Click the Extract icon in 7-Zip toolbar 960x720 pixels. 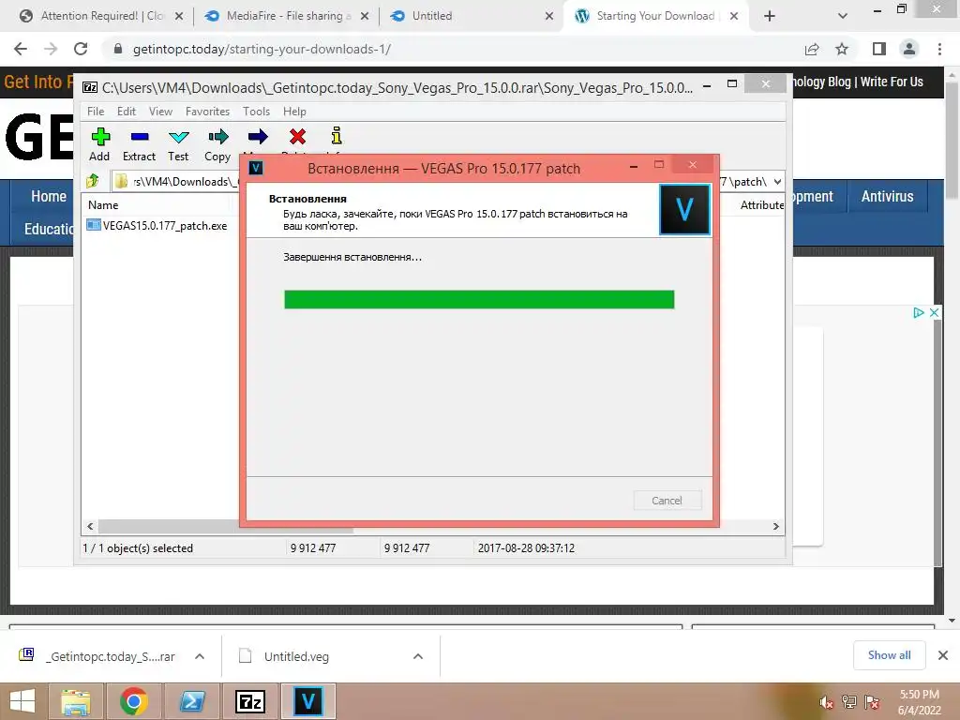(140, 137)
